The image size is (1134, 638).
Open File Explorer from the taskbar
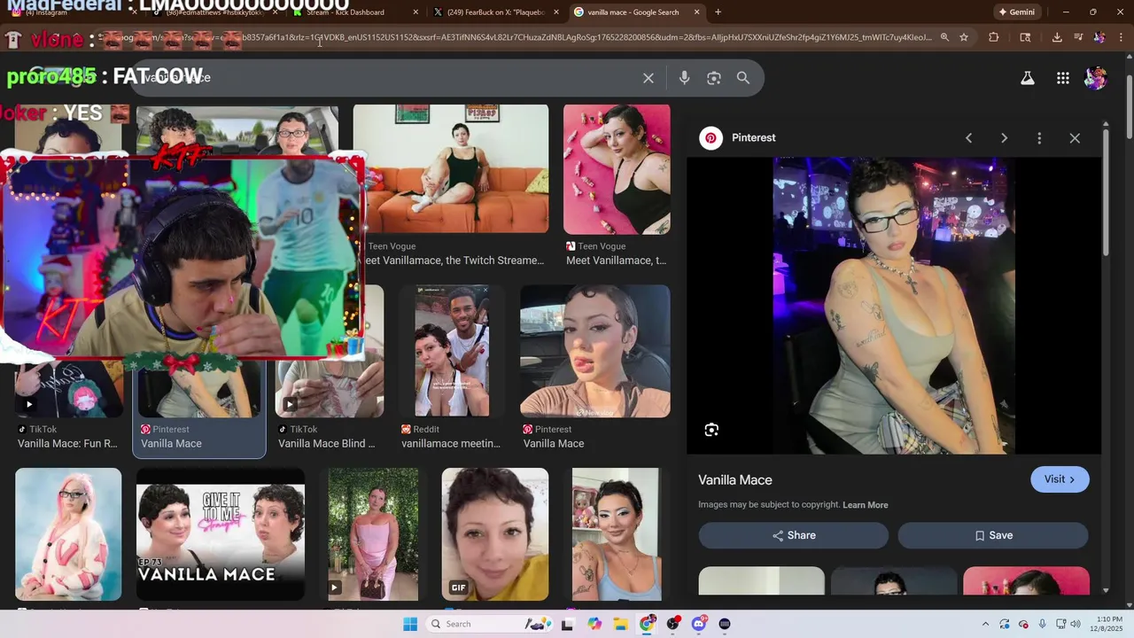(620, 624)
